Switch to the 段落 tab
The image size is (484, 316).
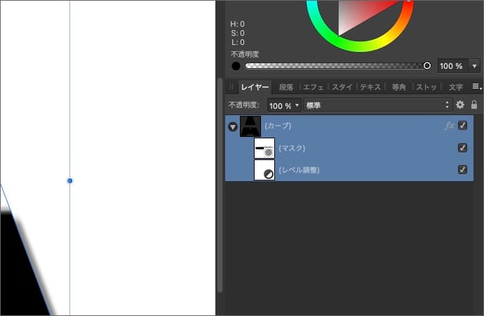[285, 87]
